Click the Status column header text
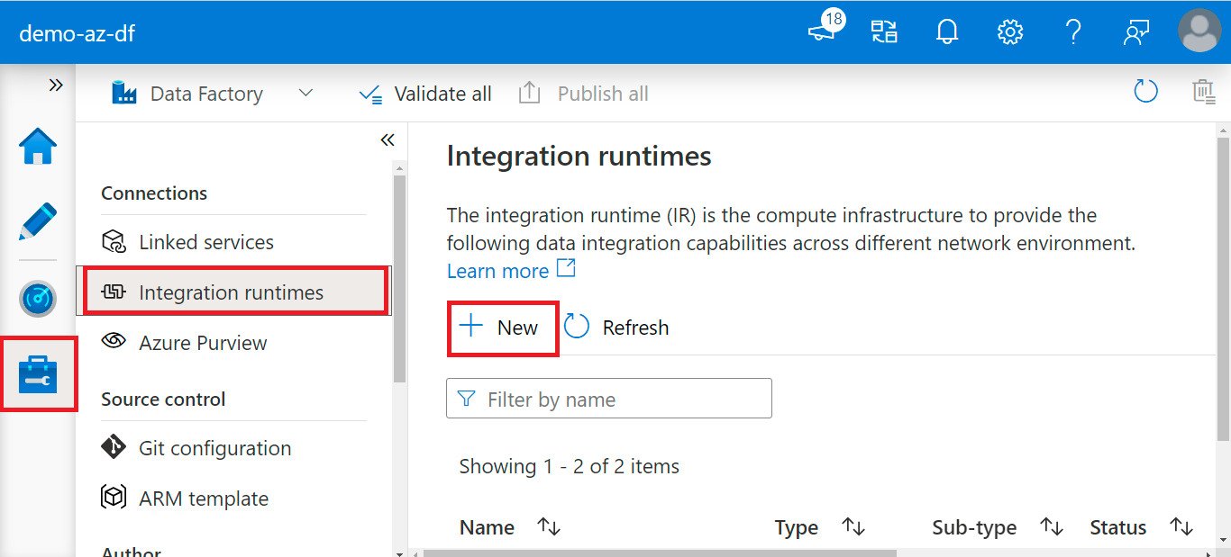This screenshot has width=1231, height=557. [1118, 527]
